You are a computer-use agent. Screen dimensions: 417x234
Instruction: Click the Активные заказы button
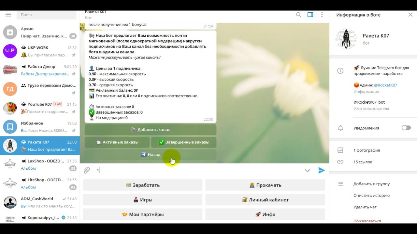click(x=117, y=142)
